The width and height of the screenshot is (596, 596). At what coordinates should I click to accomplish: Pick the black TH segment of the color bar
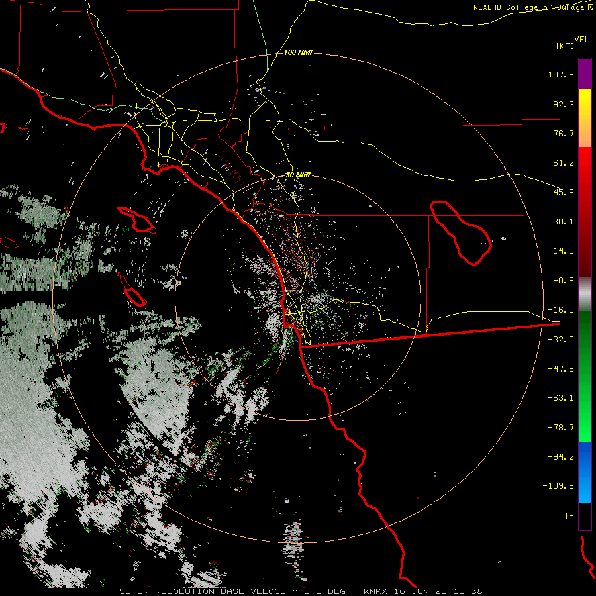point(585,516)
